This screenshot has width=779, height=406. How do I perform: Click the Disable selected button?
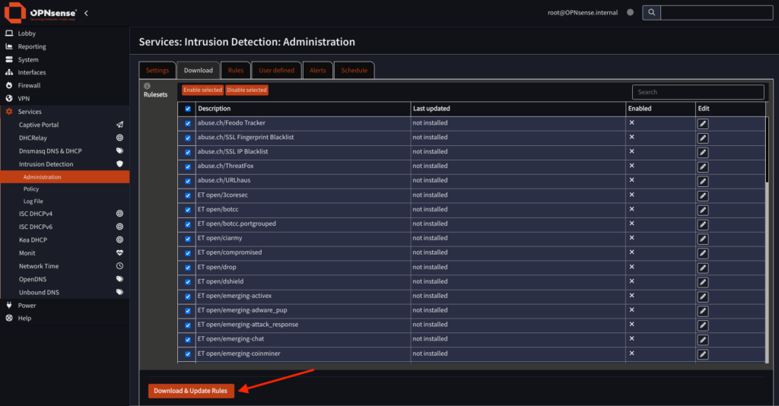point(247,90)
